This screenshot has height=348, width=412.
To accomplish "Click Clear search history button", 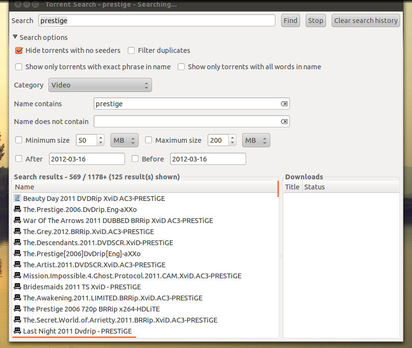I will coord(365,21).
